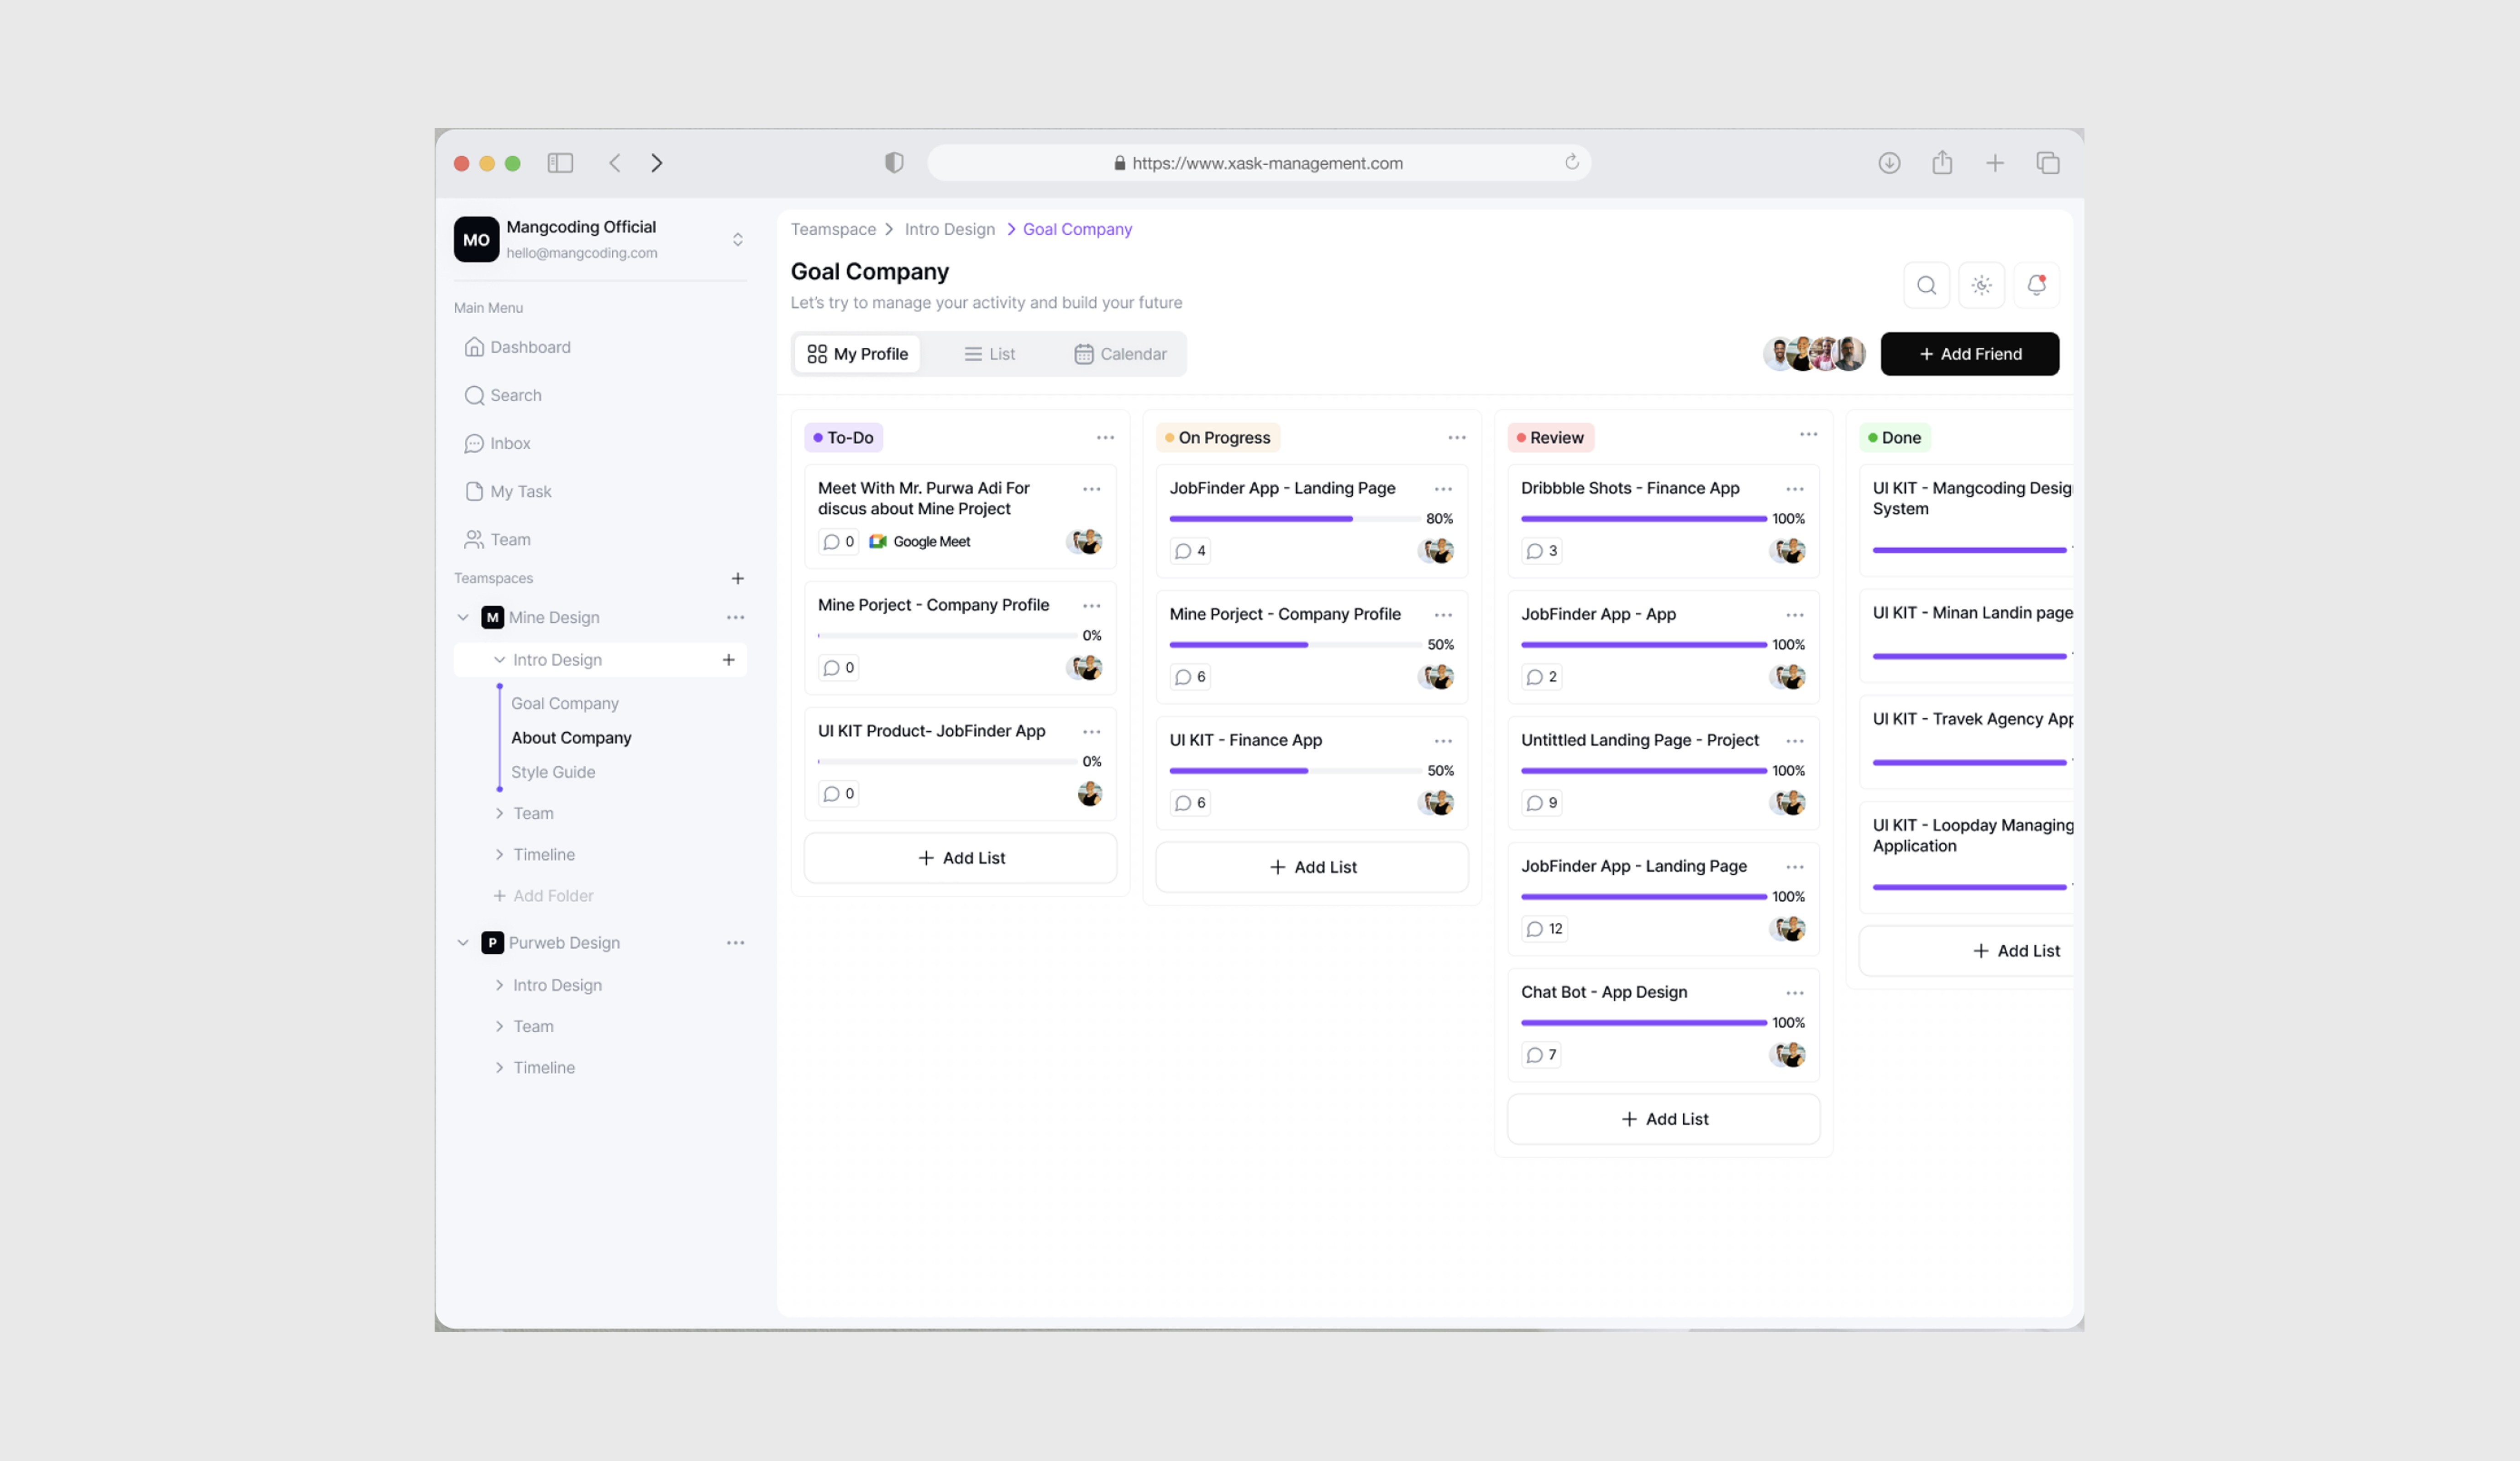This screenshot has width=2520, height=1461.
Task: Collapse the Intro Design folder under Mine Design
Action: [x=499, y=660]
